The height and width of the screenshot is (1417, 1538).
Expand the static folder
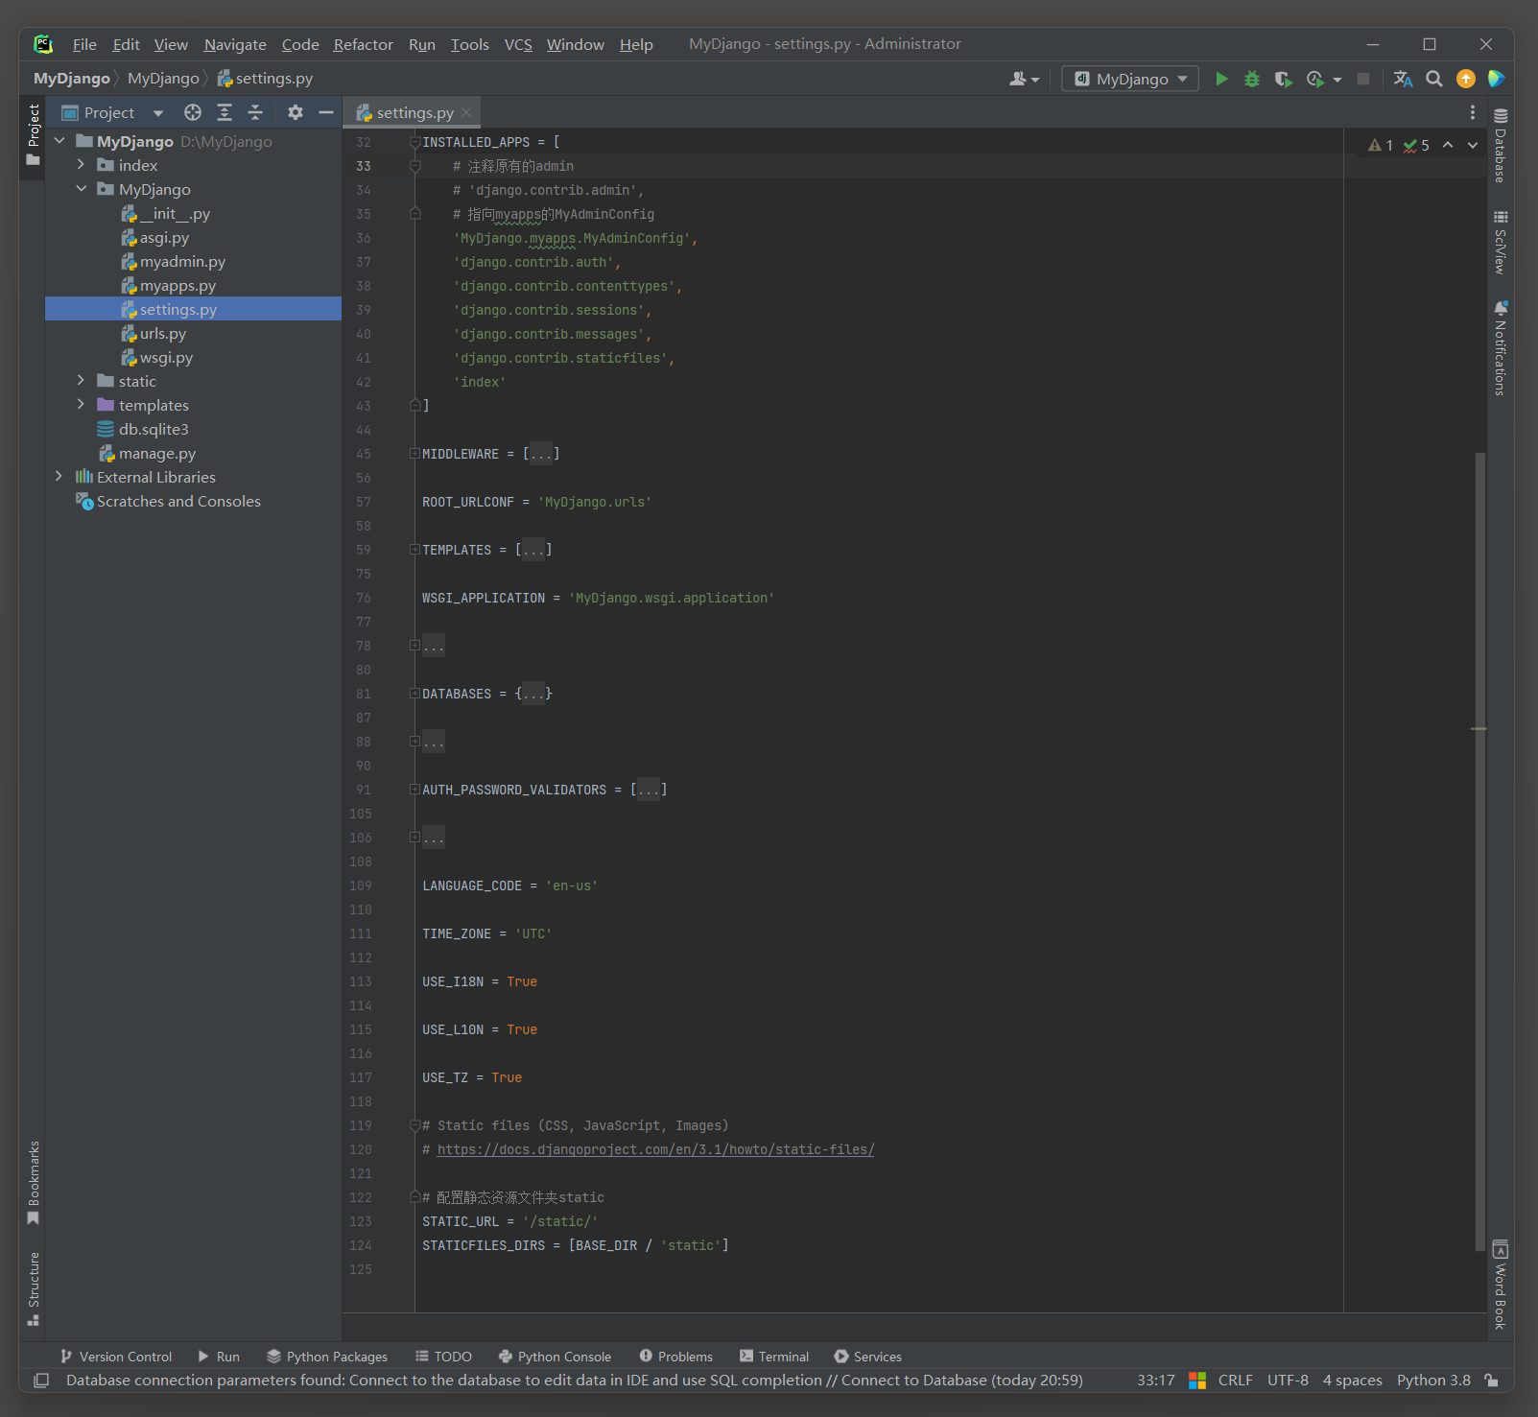point(82,381)
